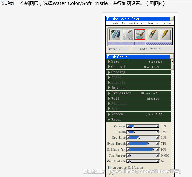
Task: Adjust the Evap Thresh slider
Action: click(143, 143)
